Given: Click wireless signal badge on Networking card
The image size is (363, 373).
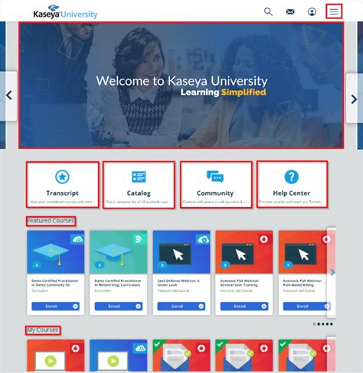Looking at the screenshot, I should [139, 239].
